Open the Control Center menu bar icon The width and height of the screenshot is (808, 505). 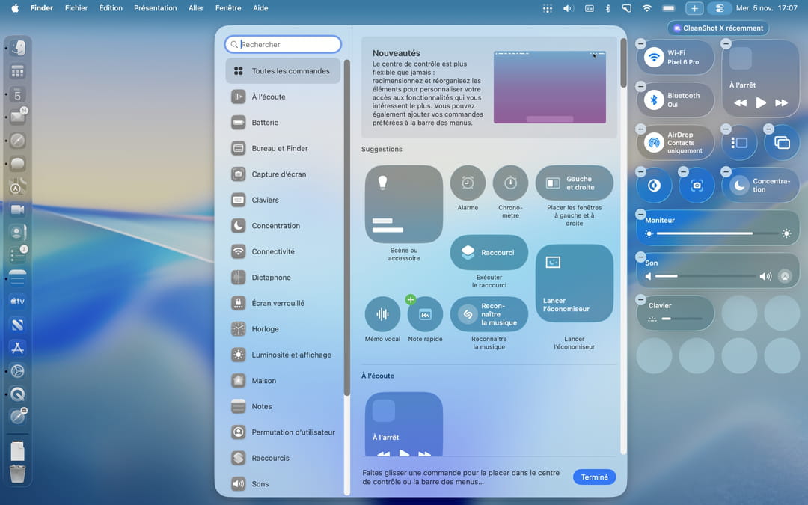pyautogui.click(x=720, y=8)
